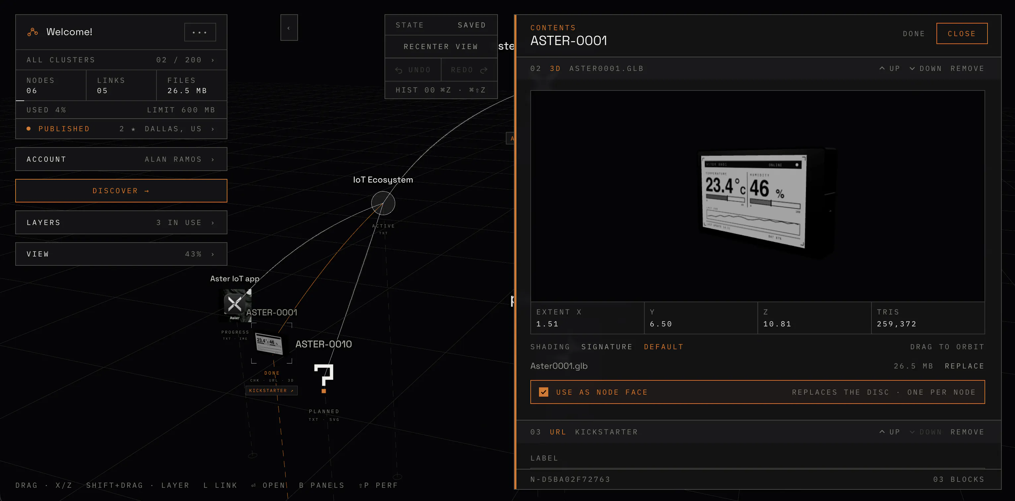
Task: Close the ASTER-0001 contents panel
Action: click(962, 33)
